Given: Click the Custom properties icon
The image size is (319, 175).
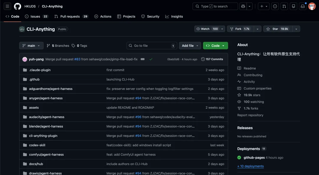Looking at the screenshot, I should (239, 88).
